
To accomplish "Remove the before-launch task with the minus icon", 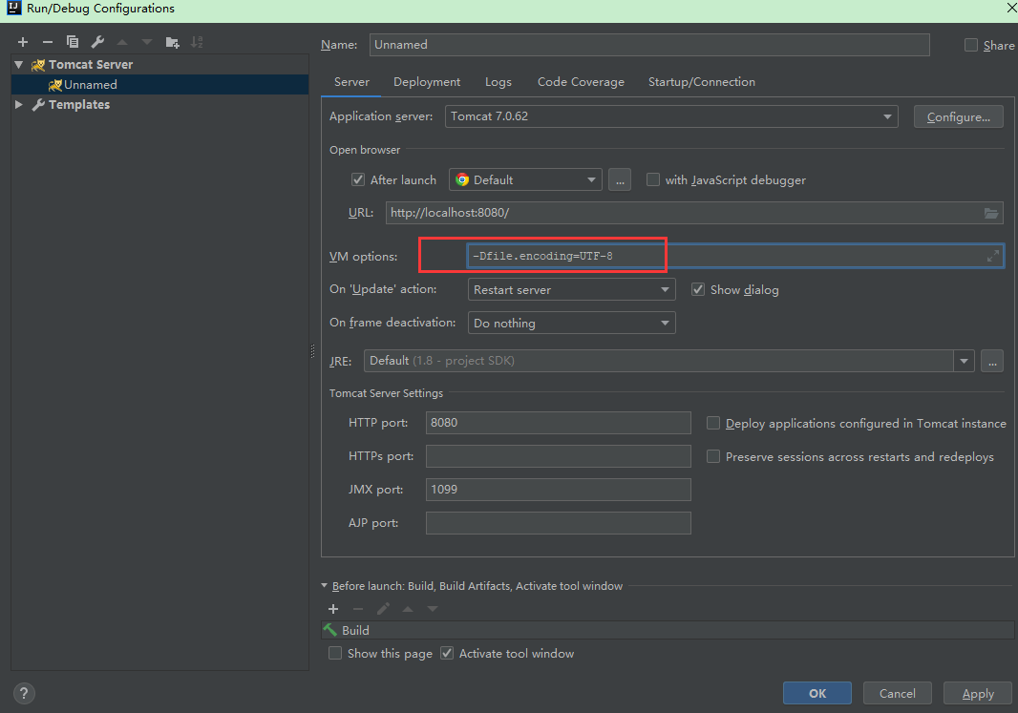I will tap(358, 609).
